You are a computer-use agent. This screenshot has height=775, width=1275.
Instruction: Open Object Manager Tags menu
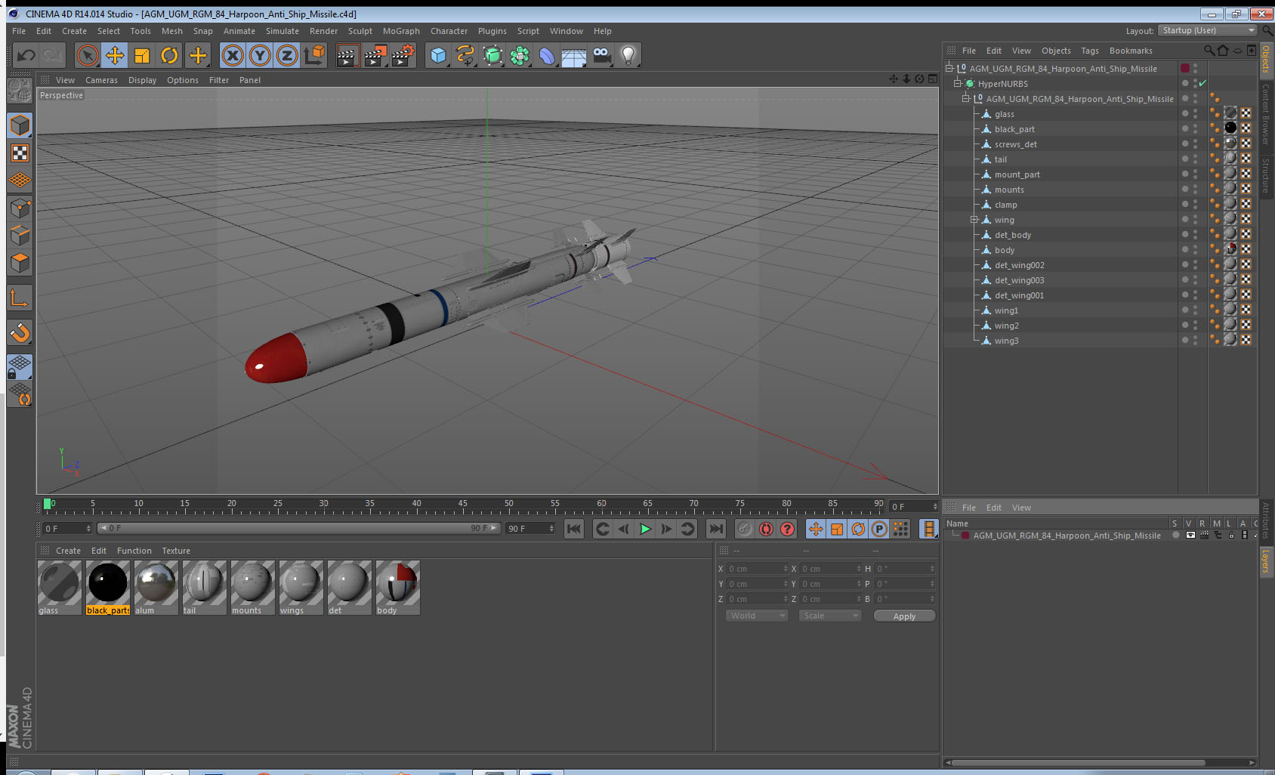pos(1089,51)
